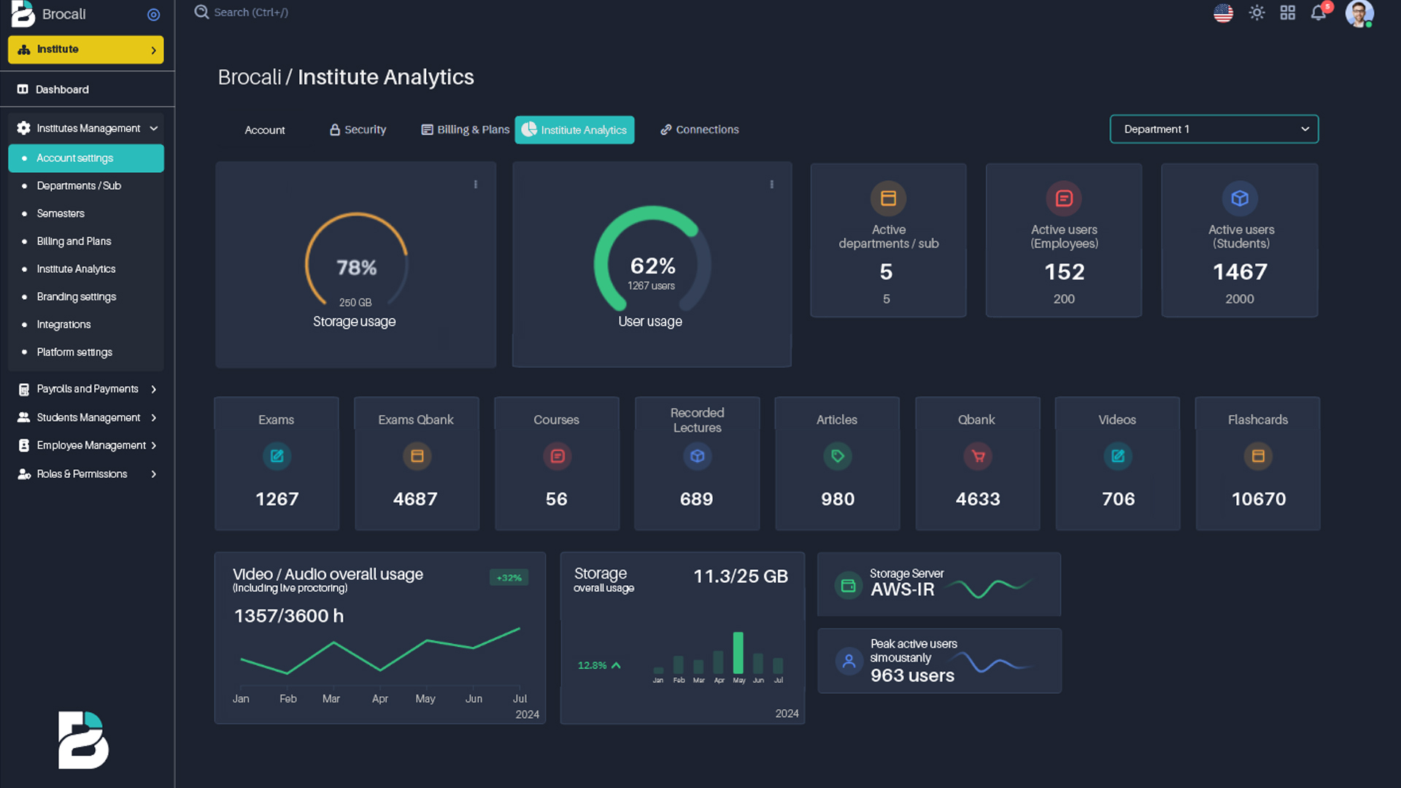The image size is (1401, 788).
Task: Click Active users (Students) cube icon
Action: click(1240, 198)
